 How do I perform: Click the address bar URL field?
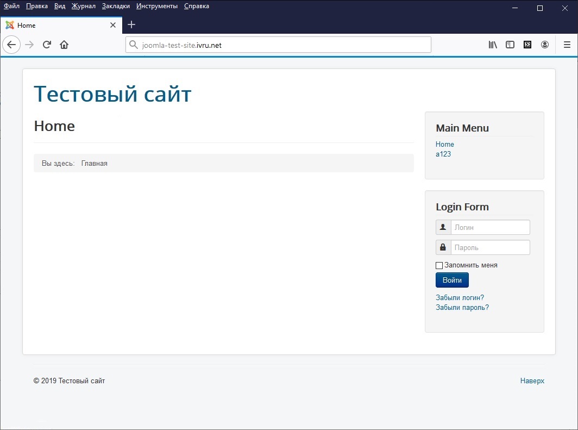[x=278, y=45]
